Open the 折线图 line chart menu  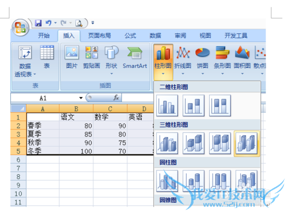[x=183, y=60]
